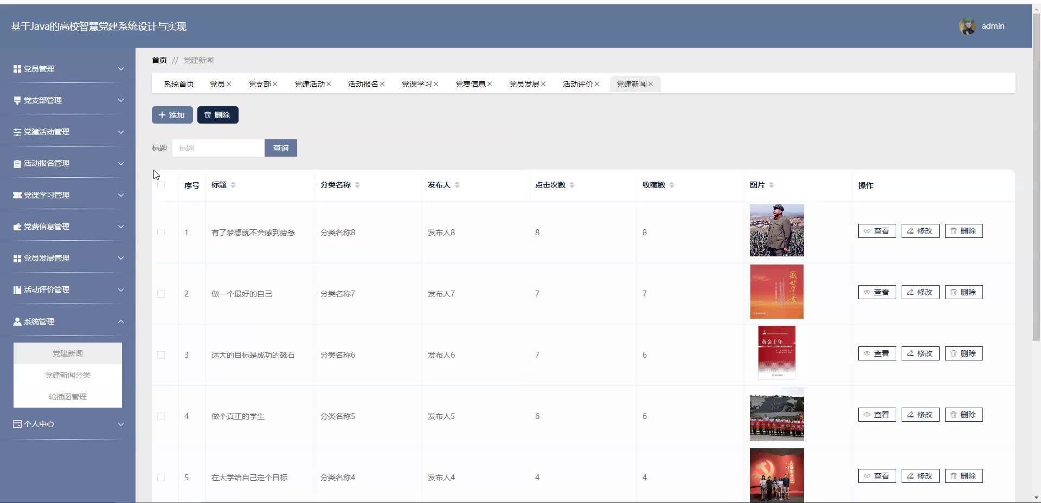Close the 党员 tab with its X icon
Screen dimensions: 1041x503
pos(229,84)
